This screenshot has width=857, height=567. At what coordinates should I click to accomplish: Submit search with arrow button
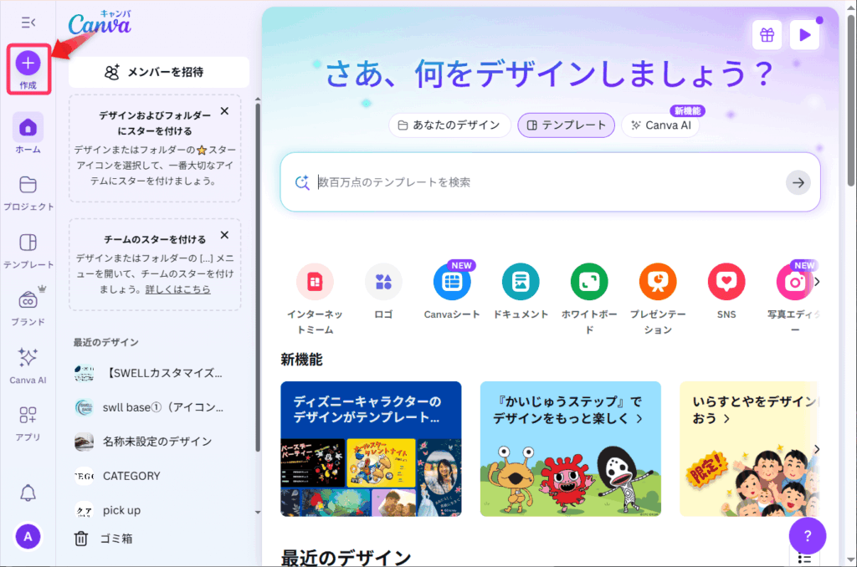[798, 182]
